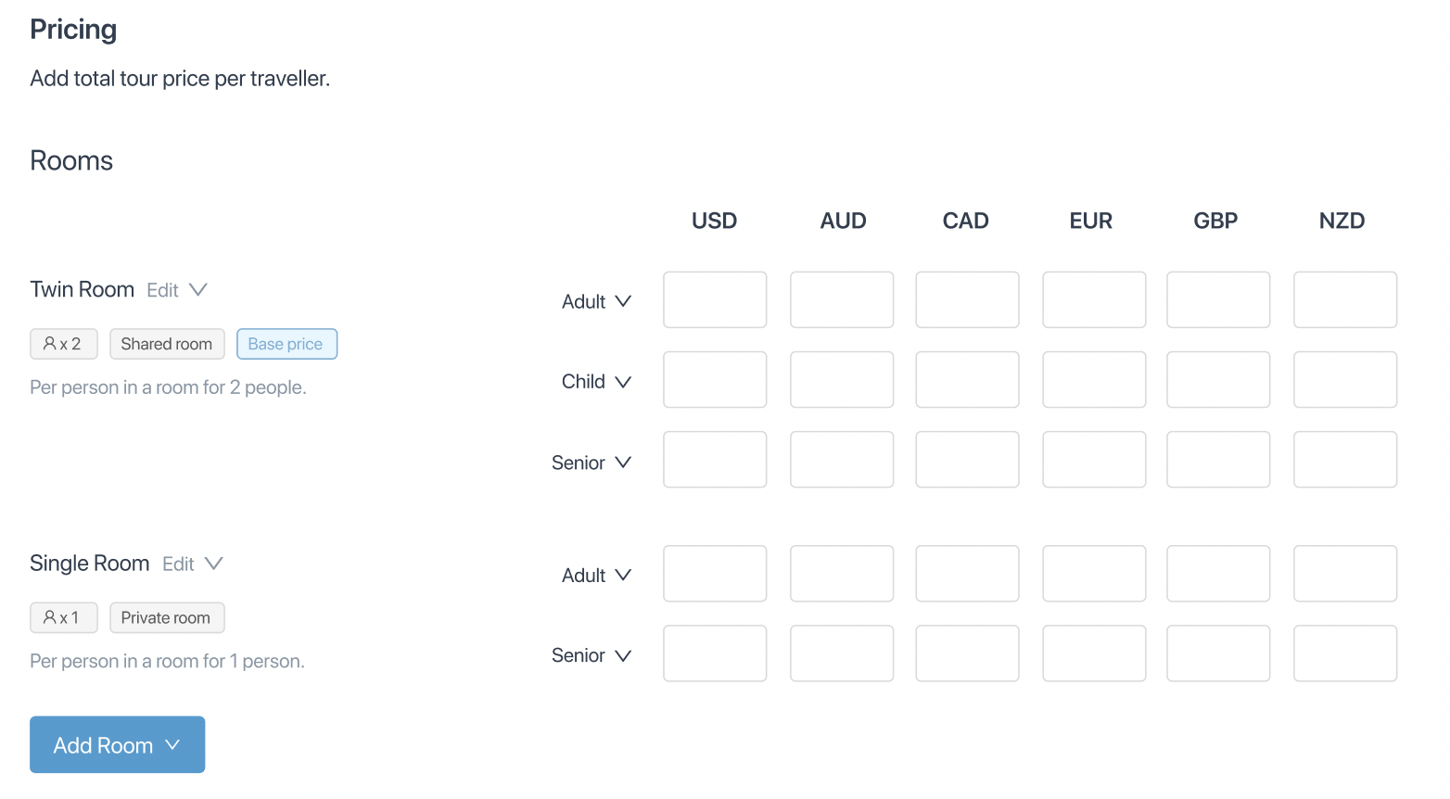Click the person icon on the Twin Room occupancy chip

pos(50,343)
